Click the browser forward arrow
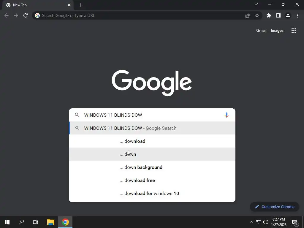 tap(16, 15)
